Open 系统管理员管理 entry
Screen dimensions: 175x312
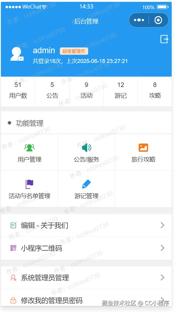[x=86, y=278]
